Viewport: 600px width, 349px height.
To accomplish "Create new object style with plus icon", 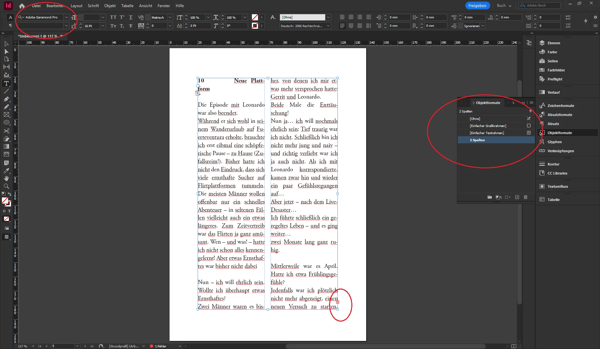I will click(x=517, y=197).
